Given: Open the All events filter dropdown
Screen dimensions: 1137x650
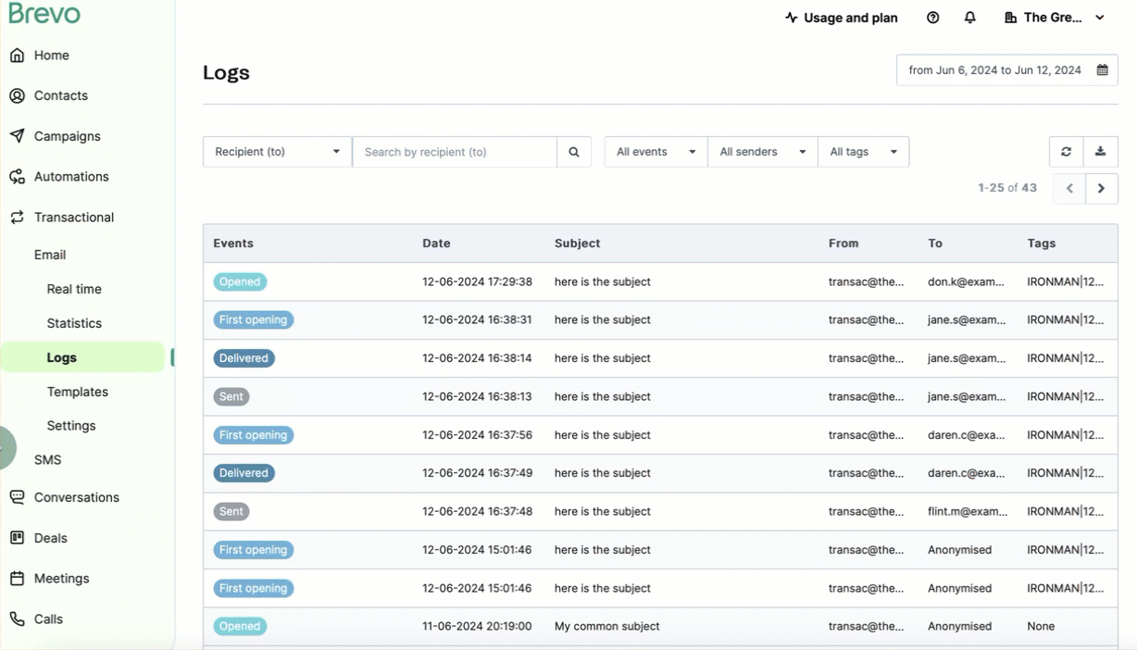Looking at the screenshot, I should [x=656, y=152].
